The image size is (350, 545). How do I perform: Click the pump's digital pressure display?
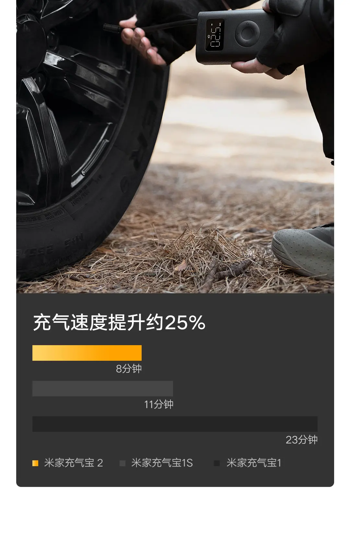[x=215, y=35]
